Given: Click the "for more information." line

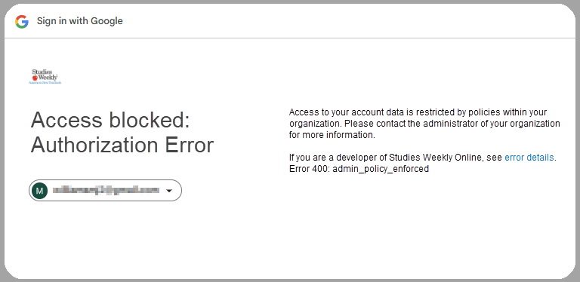Looking at the screenshot, I should (332, 135).
